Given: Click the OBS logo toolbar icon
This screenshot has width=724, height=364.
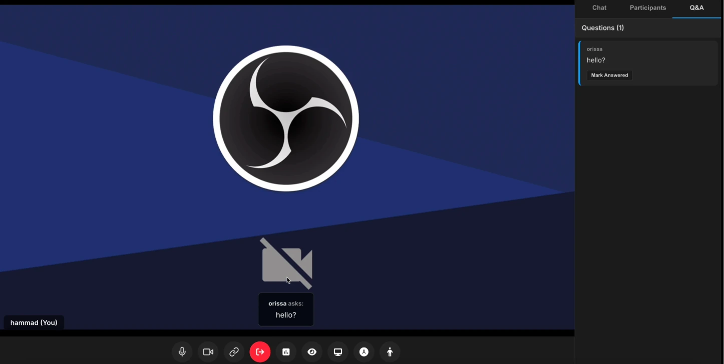Looking at the screenshot, I should pyautogui.click(x=365, y=352).
